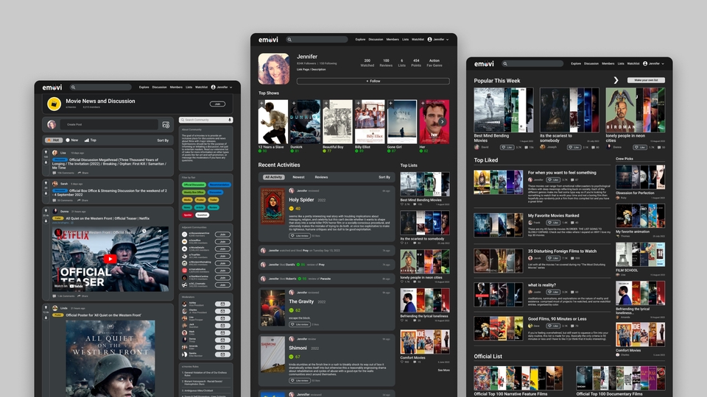Click the microphone icon in Search Community

point(230,120)
